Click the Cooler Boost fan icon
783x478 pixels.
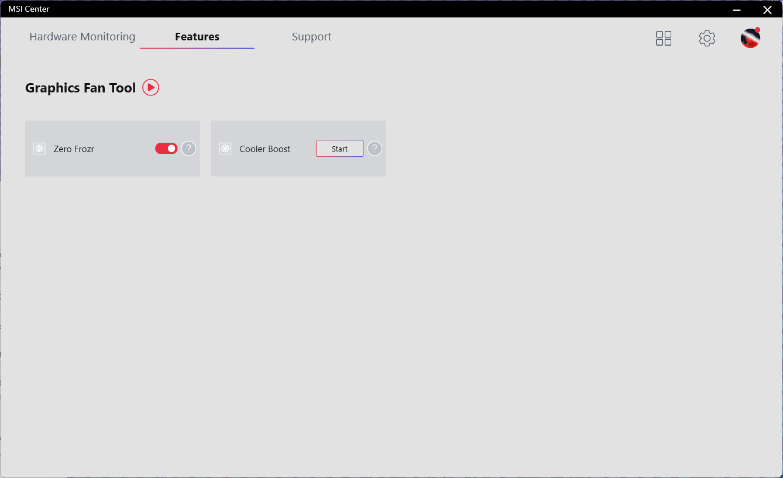coord(225,149)
